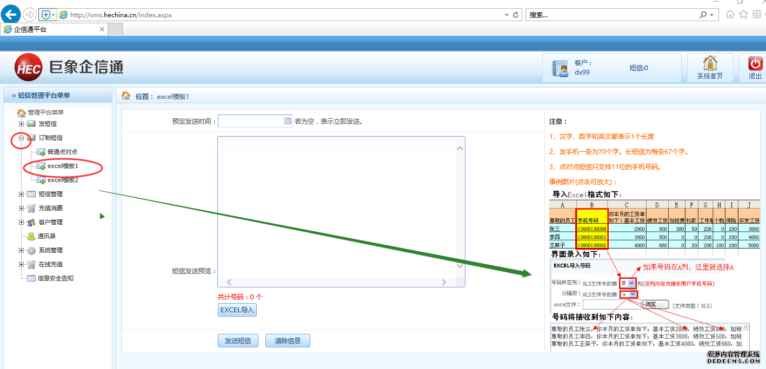766x369 pixels.
Task: Expand the 系统管理 tree node
Action: 22,250
